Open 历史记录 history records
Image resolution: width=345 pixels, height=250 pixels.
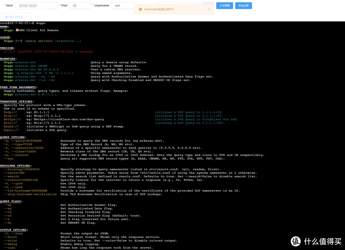click(x=243, y=6)
